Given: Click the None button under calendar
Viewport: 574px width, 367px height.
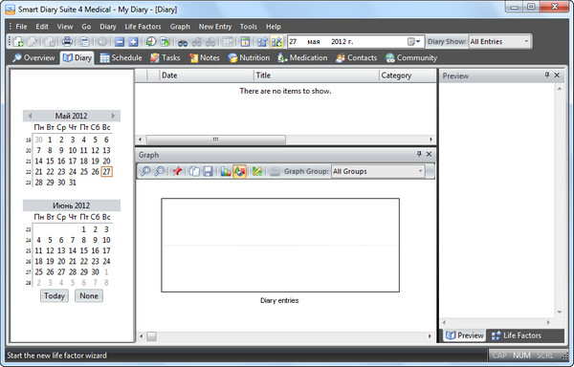Looking at the screenshot, I should pyautogui.click(x=89, y=295).
